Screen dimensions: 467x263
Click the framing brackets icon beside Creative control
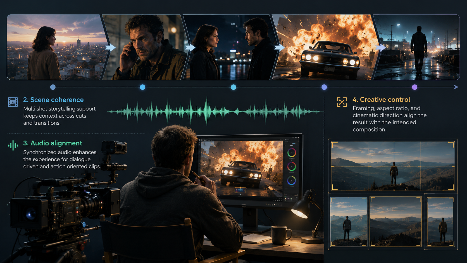tap(342, 102)
